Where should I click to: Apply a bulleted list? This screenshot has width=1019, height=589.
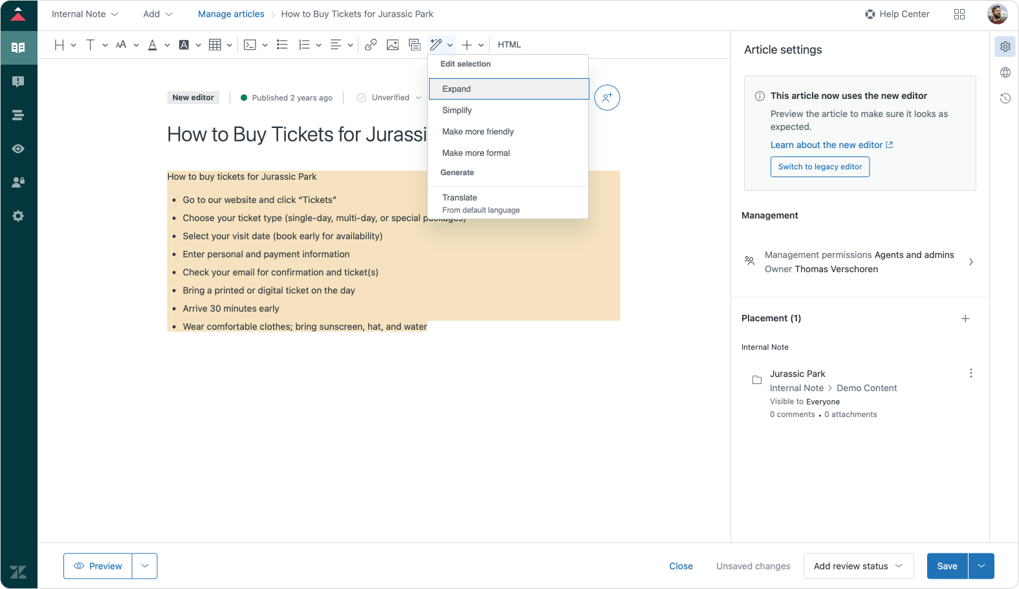pyautogui.click(x=282, y=45)
